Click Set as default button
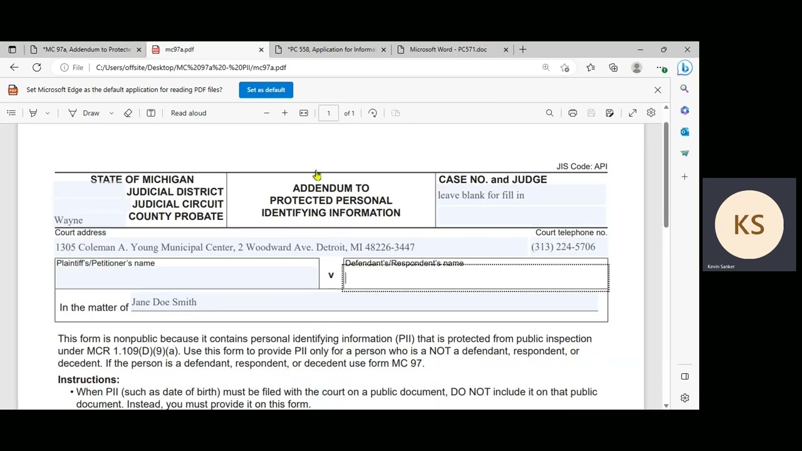The height and width of the screenshot is (451, 802). (x=266, y=90)
